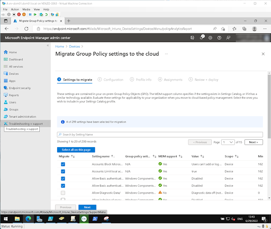271x229 pixels.
Task: Open All services in sidebar
Action: [x=13, y=67]
